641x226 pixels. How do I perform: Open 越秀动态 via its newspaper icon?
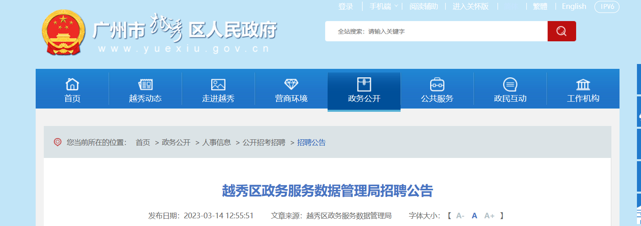[x=145, y=84]
